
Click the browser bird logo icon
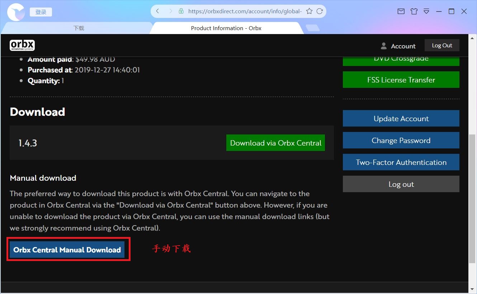pos(16,11)
